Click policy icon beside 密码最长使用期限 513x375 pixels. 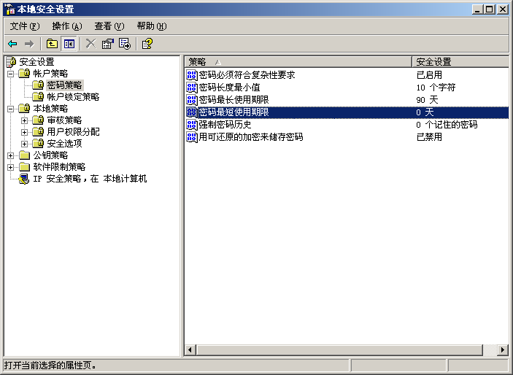pyautogui.click(x=192, y=100)
